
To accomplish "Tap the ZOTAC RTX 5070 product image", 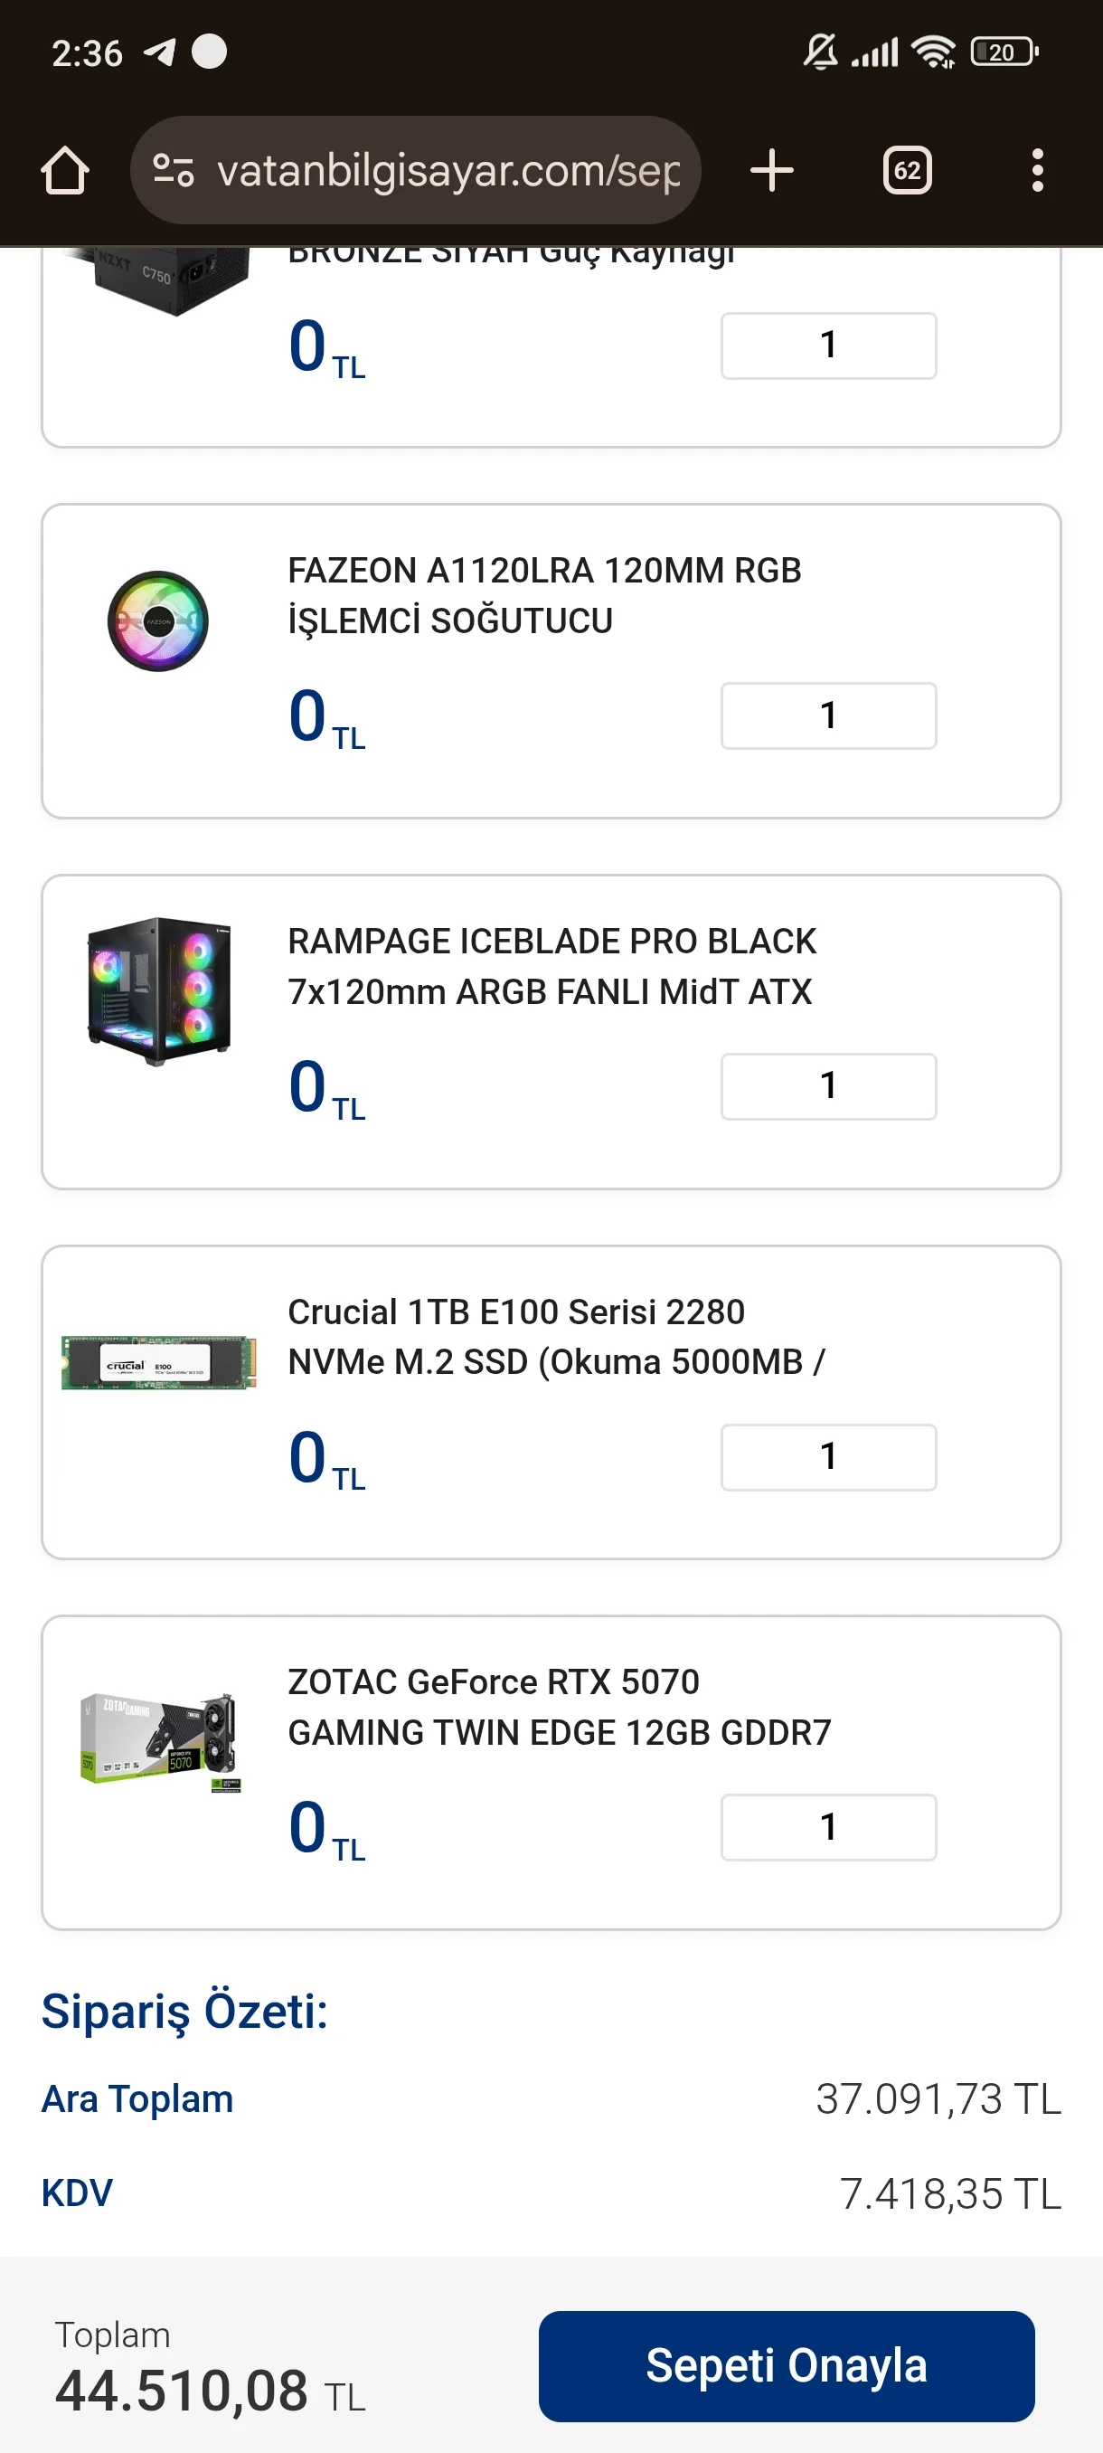I will point(159,1743).
